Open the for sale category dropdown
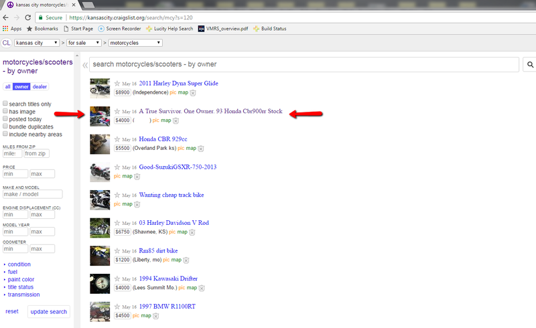This screenshot has width=536, height=328. 84,43
